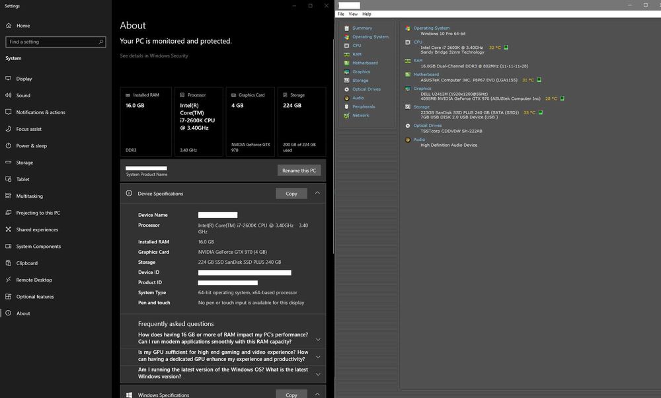Click 'Sandy Bridge 32nm Technology' text
This screenshot has height=398, width=661.
point(452,52)
